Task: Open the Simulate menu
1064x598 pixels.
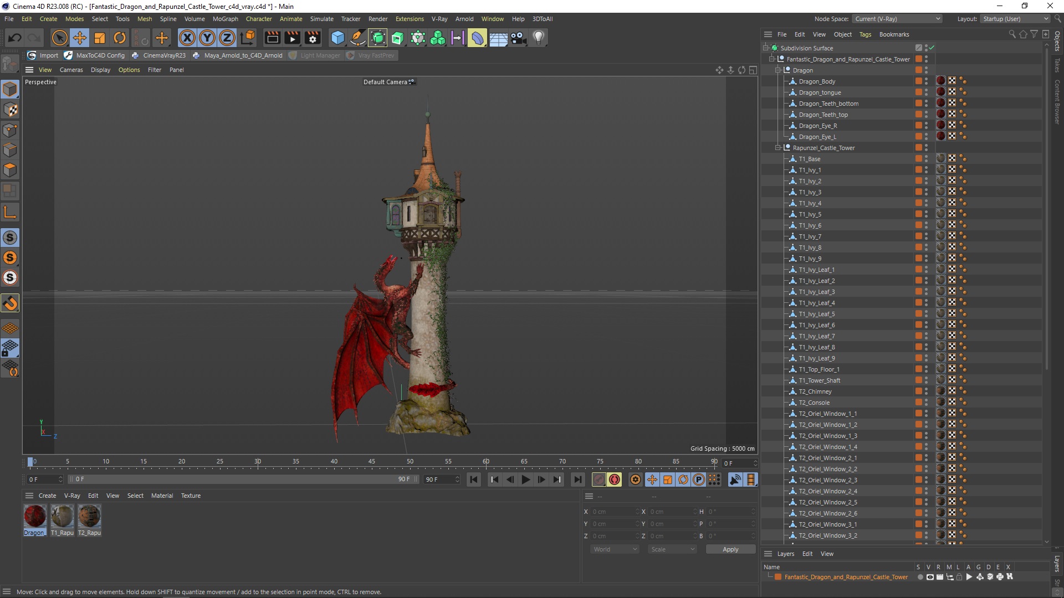Action: coord(321,19)
